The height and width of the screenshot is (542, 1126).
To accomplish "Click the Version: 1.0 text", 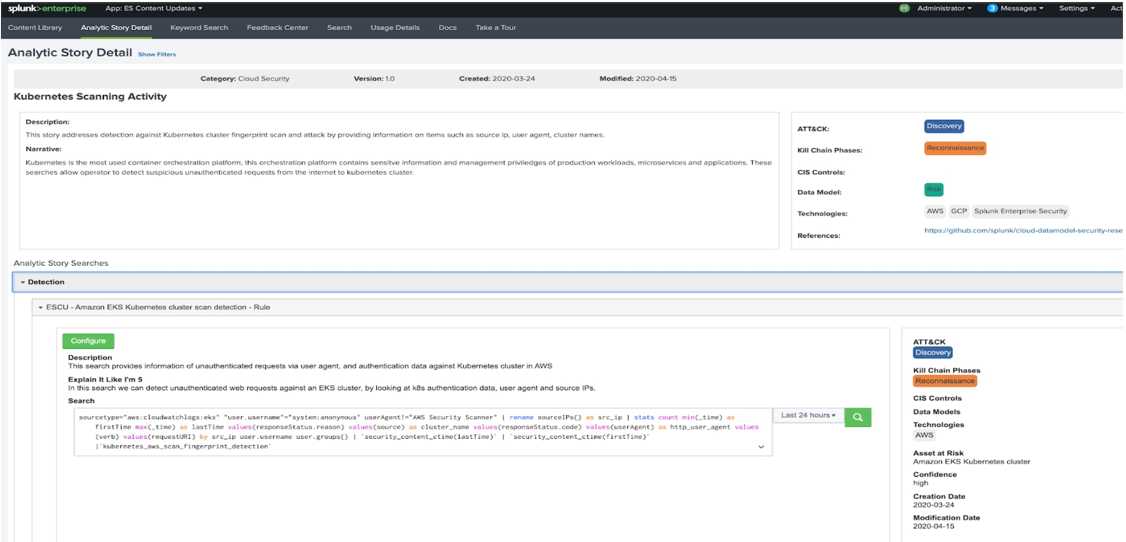I will point(374,79).
